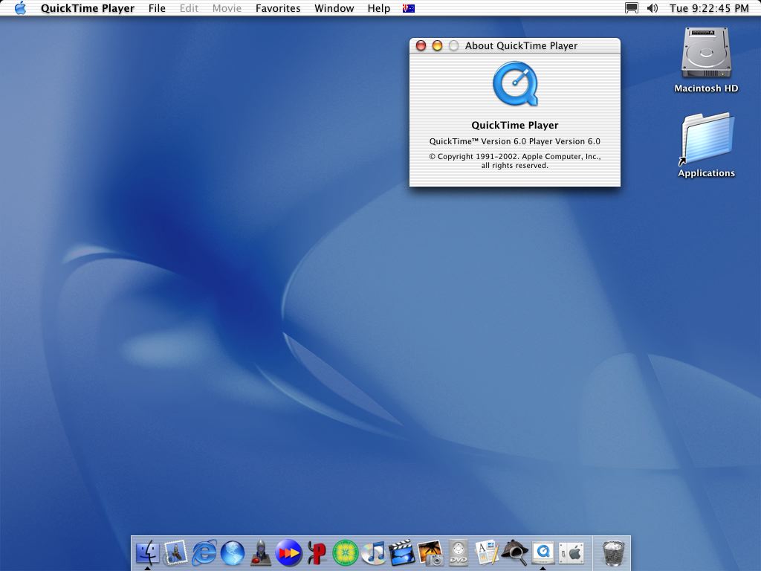
Task: Click the dimmed Edit menu
Action: (189, 8)
